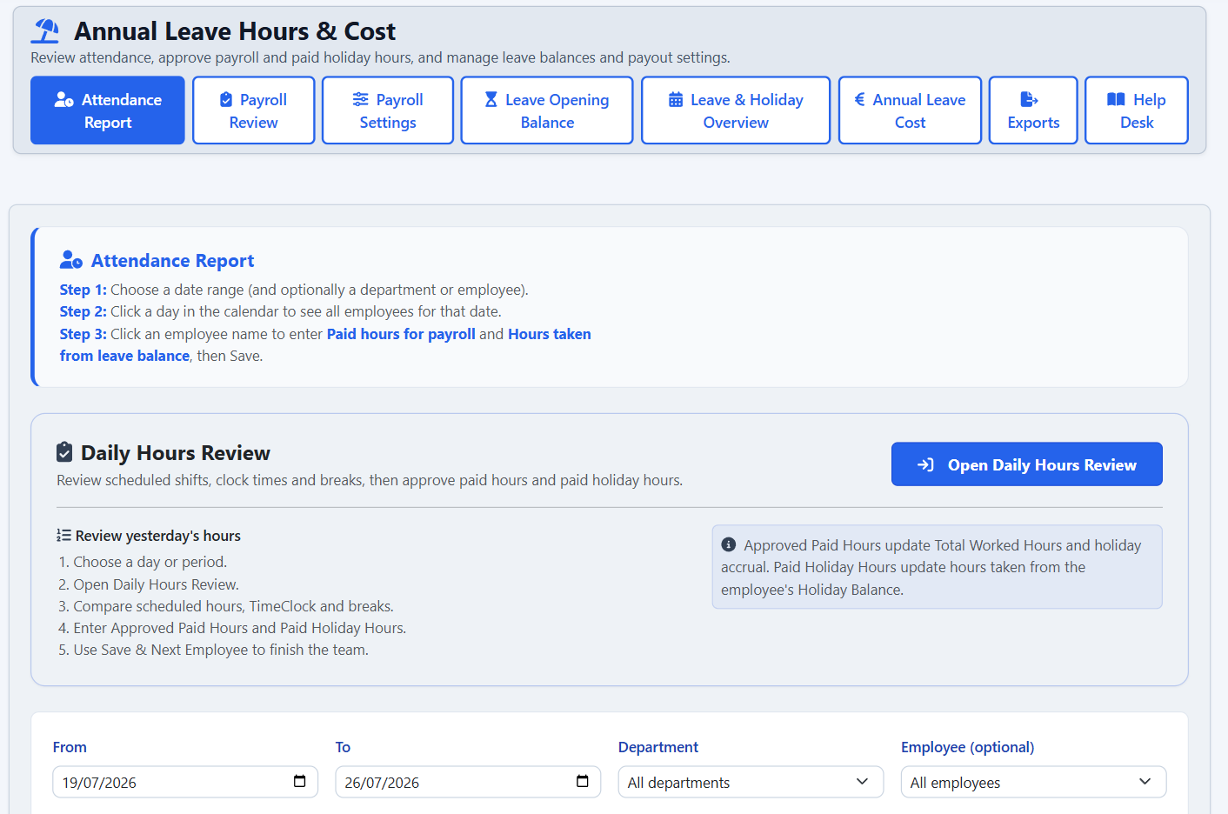
Task: Click the open book icon on the Help Desk tab
Action: pos(1116,99)
